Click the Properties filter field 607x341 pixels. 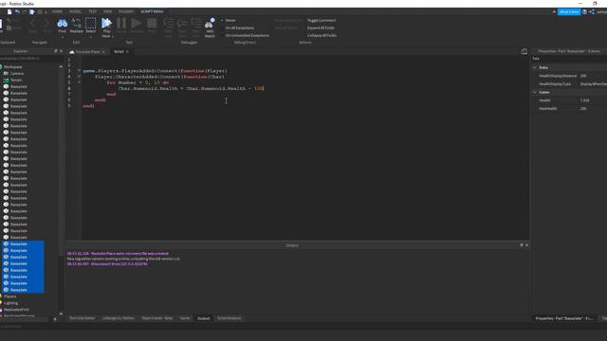570,59
